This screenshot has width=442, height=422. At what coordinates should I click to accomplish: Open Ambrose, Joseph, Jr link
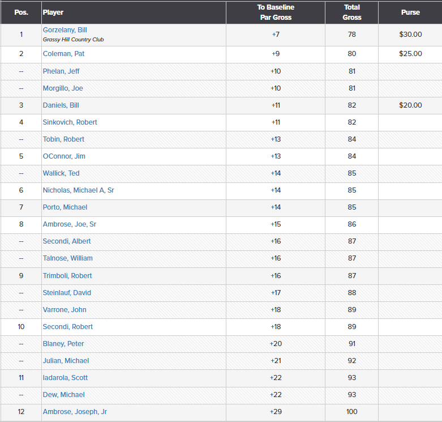(75, 412)
